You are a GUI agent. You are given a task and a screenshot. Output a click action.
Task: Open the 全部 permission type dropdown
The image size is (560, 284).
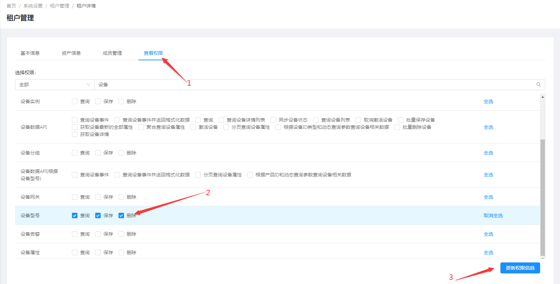point(54,85)
